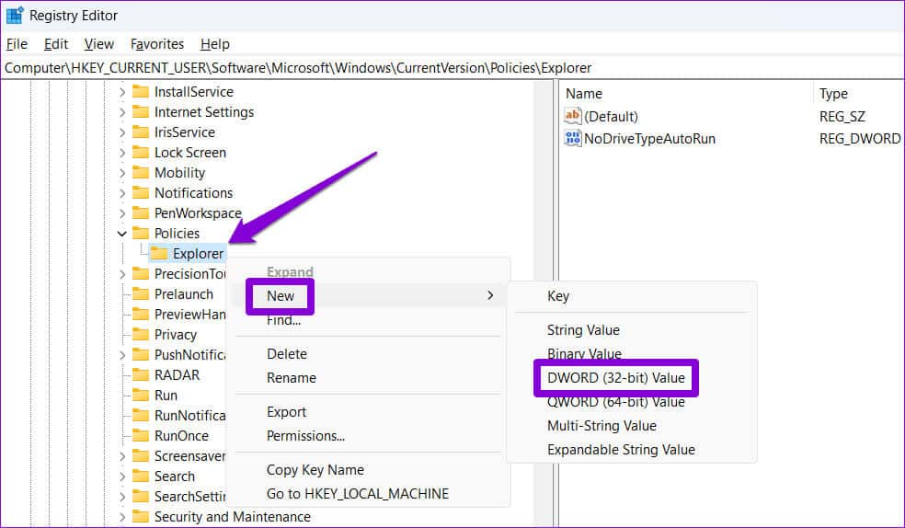
Task: Select the Lock Screen tree item
Action: coord(189,153)
